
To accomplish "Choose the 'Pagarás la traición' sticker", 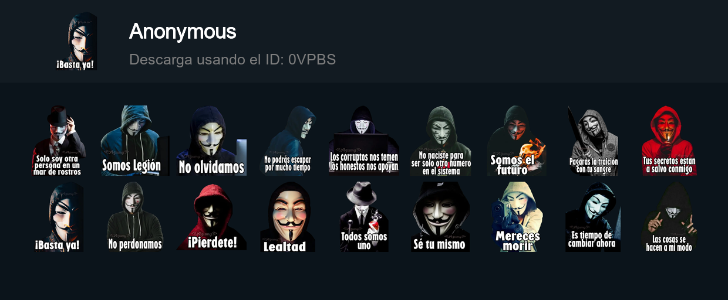I will (x=593, y=141).
